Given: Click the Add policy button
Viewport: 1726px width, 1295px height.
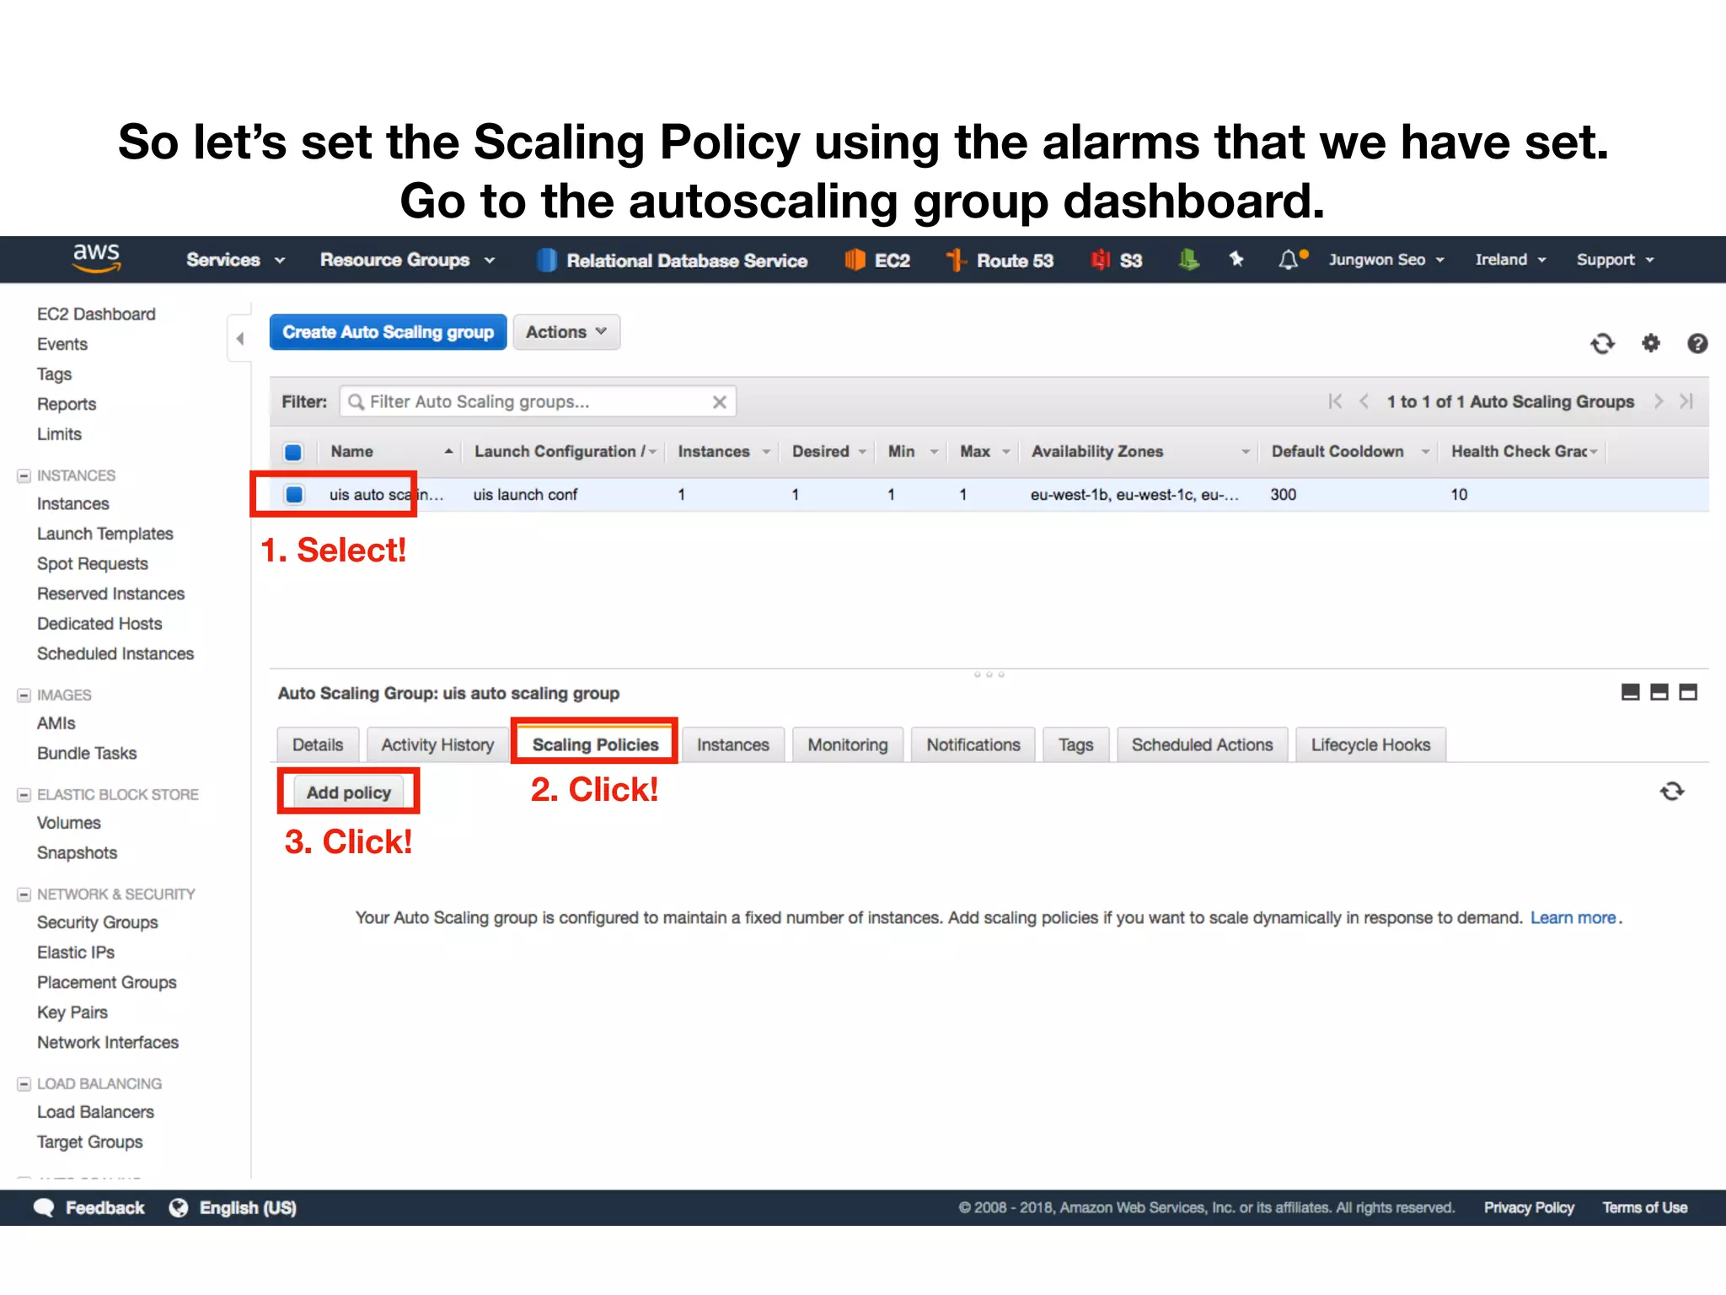Looking at the screenshot, I should click(x=349, y=793).
